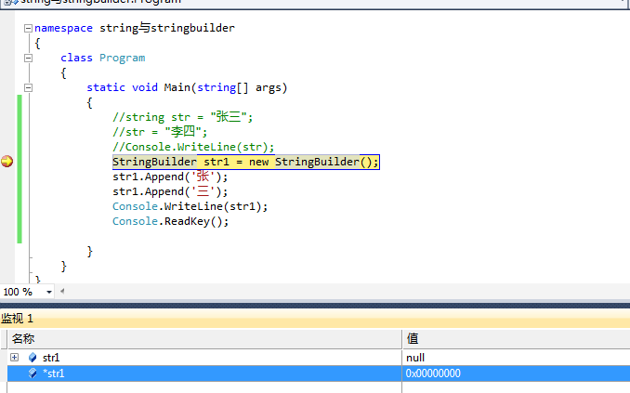Click the Program class name
Viewport: 630px width, 393px height.
point(122,58)
